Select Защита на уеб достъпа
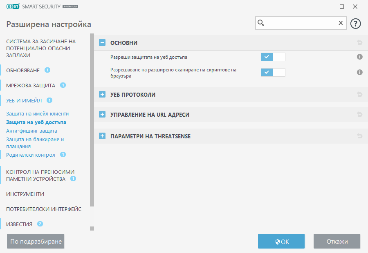This screenshot has width=368, height=253. (36, 122)
